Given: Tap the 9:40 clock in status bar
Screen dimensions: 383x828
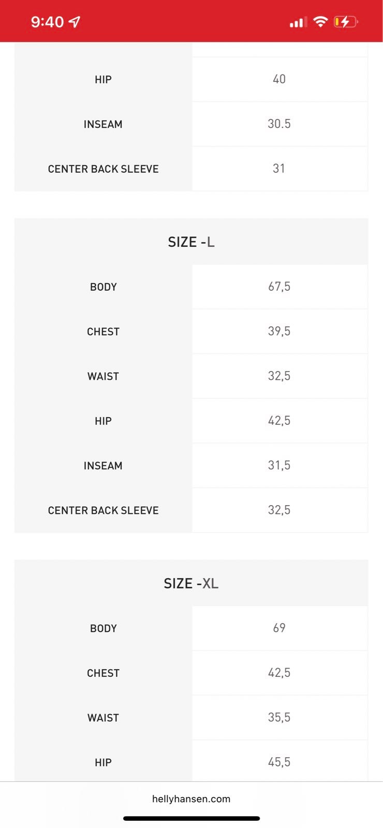Looking at the screenshot, I should (47, 22).
